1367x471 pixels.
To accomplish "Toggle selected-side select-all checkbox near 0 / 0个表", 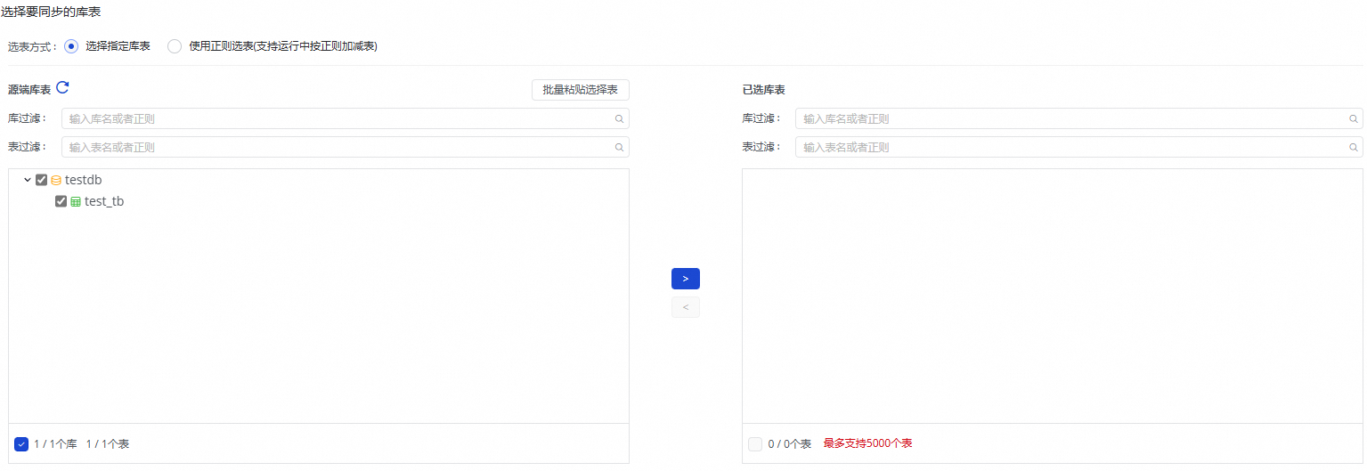I will pyautogui.click(x=755, y=443).
